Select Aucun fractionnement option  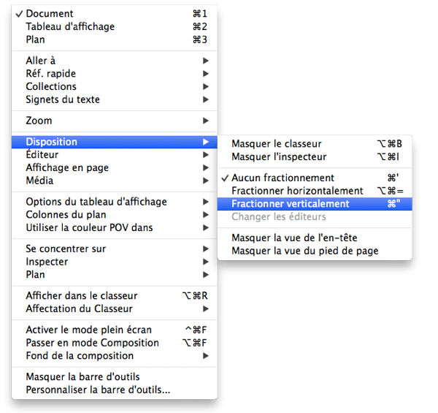coord(283,178)
